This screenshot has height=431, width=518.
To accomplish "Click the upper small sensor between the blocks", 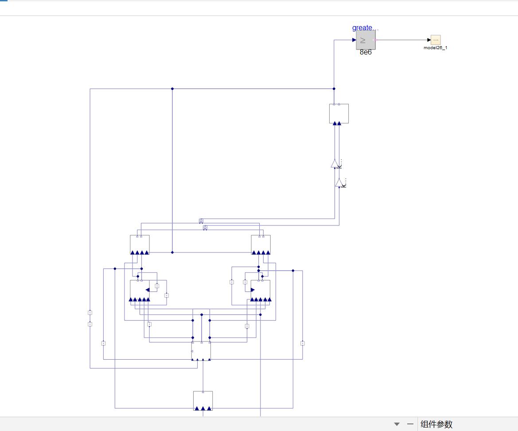I will click(x=201, y=221).
